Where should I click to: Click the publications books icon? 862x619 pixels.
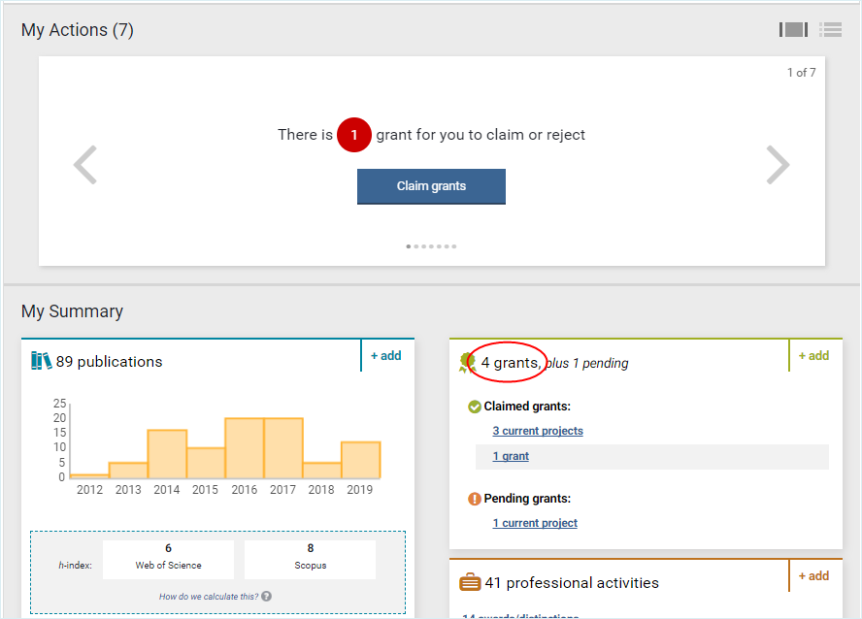pyautogui.click(x=41, y=361)
